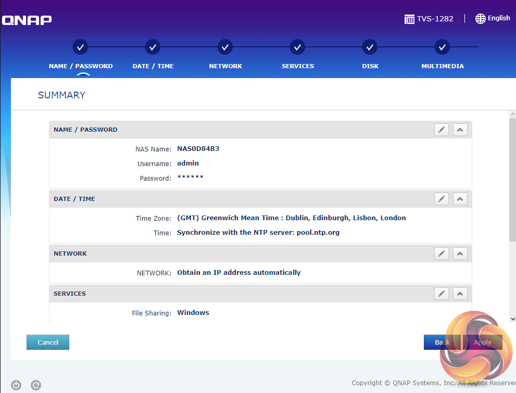Click the GMT Greenwich Mean Time value
The image size is (516, 393).
(x=292, y=218)
